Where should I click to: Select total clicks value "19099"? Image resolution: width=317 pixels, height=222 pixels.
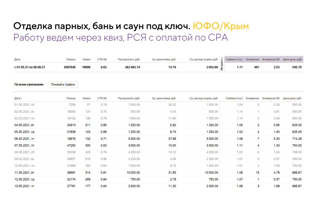86,67
